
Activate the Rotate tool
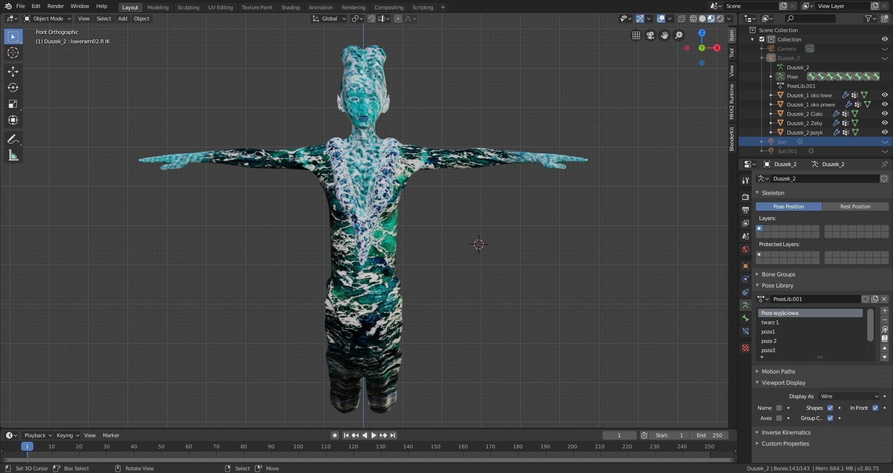pyautogui.click(x=13, y=87)
